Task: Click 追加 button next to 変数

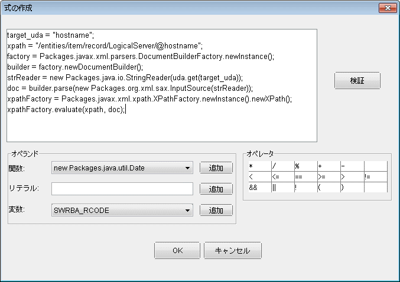Action: click(216, 211)
